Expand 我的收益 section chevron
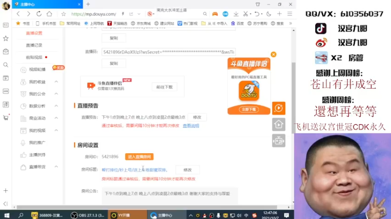391x219 pixels. (x=56, y=82)
